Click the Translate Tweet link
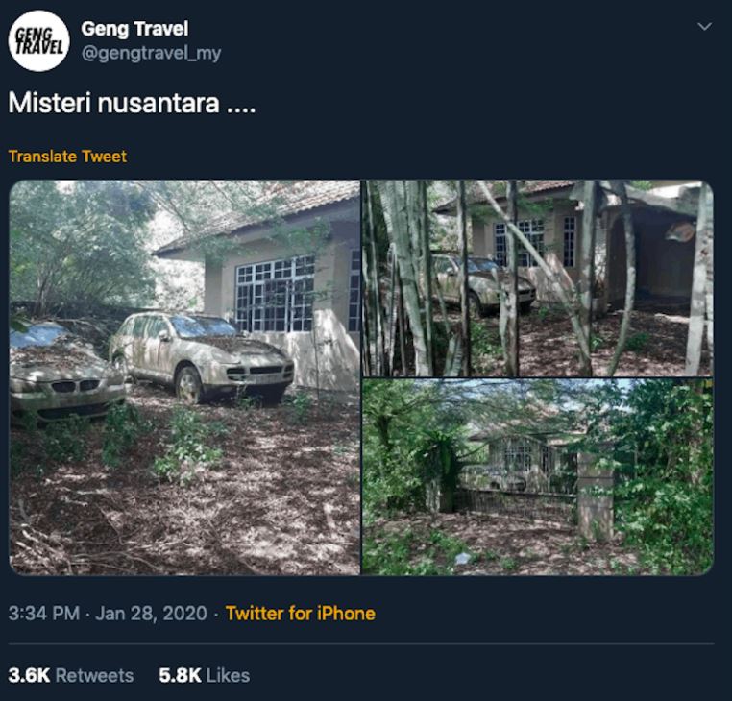 (67, 157)
